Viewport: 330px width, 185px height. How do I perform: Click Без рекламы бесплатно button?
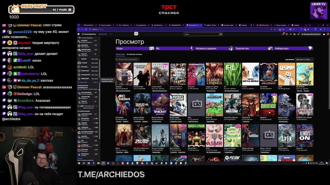[311, 34]
